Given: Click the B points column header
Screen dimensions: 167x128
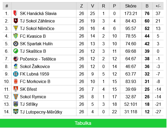Looking at the screenshot, I should click(x=147, y=6).
